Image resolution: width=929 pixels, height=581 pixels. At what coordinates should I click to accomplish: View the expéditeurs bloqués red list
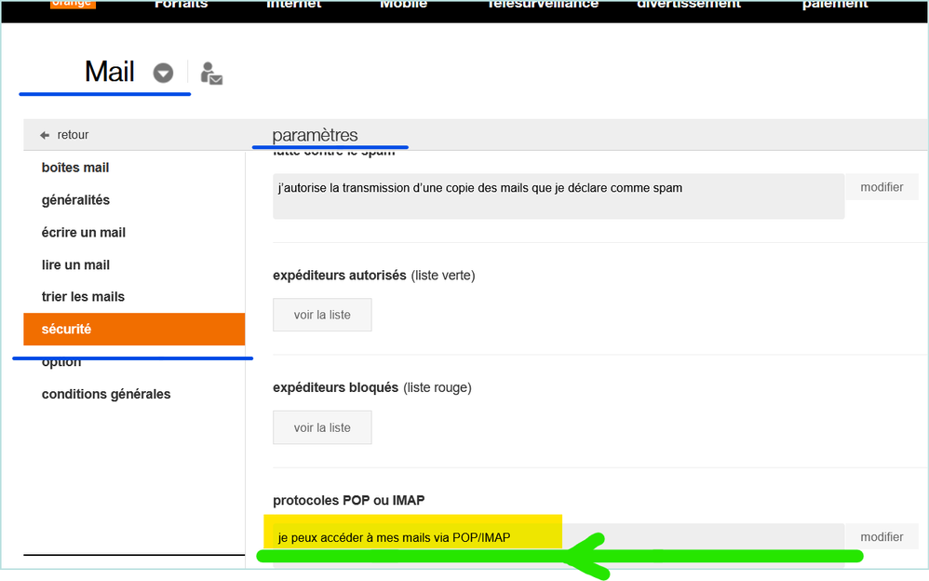point(322,427)
